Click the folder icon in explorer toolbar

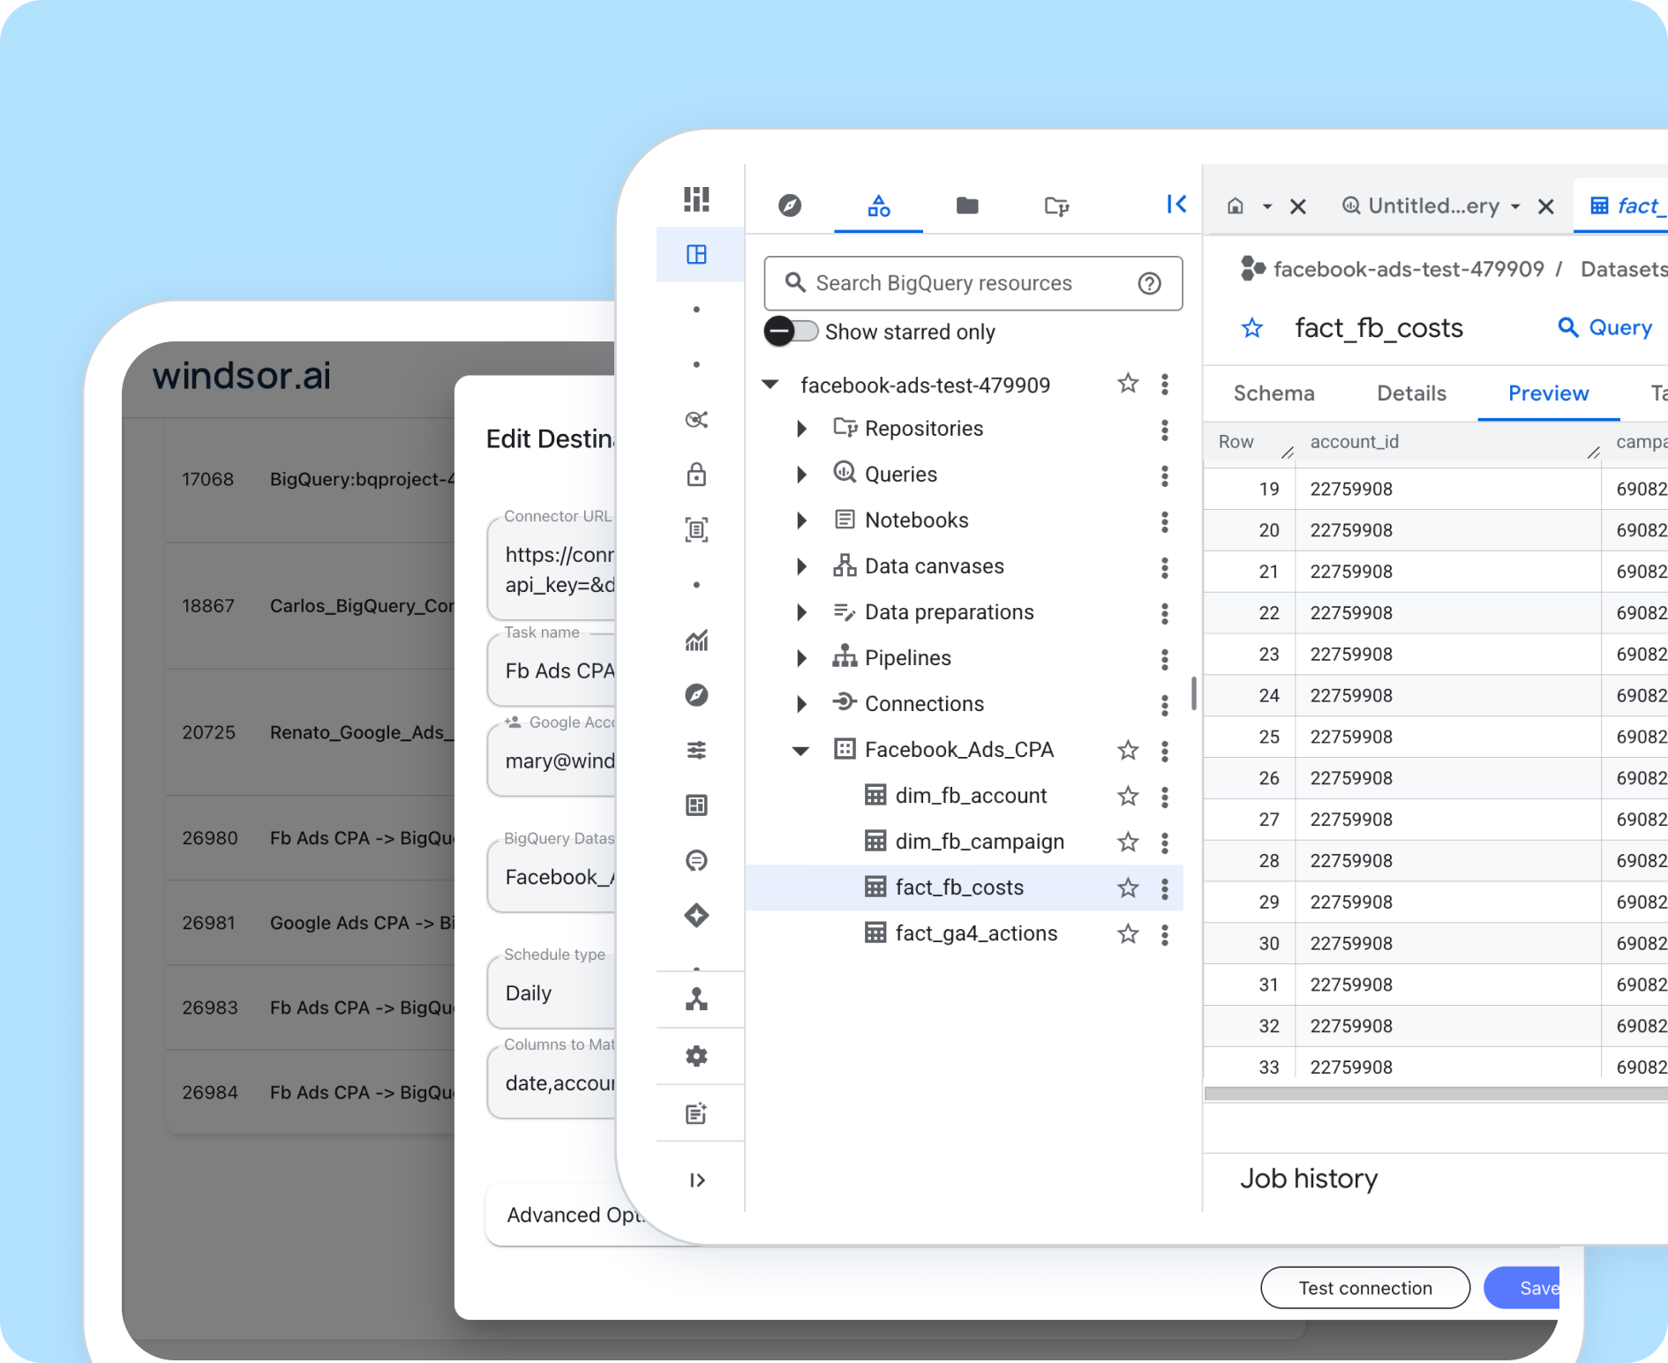[x=967, y=206]
